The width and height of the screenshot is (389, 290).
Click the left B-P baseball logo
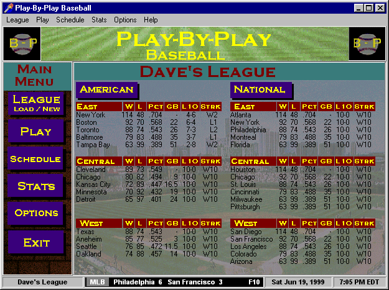tap(22, 43)
